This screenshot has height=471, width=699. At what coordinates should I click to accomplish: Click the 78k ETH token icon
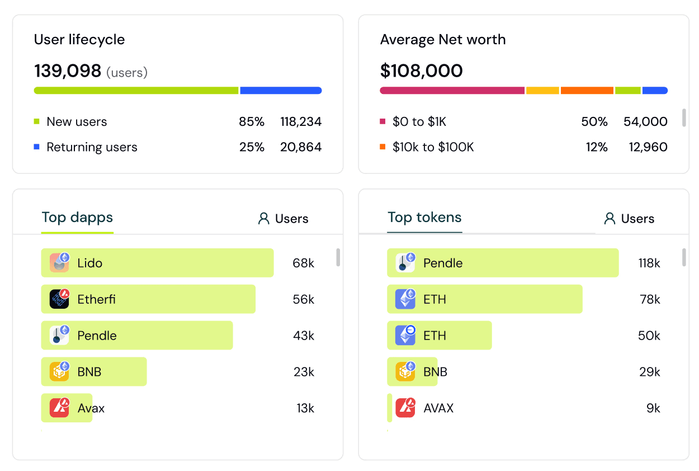[405, 299]
